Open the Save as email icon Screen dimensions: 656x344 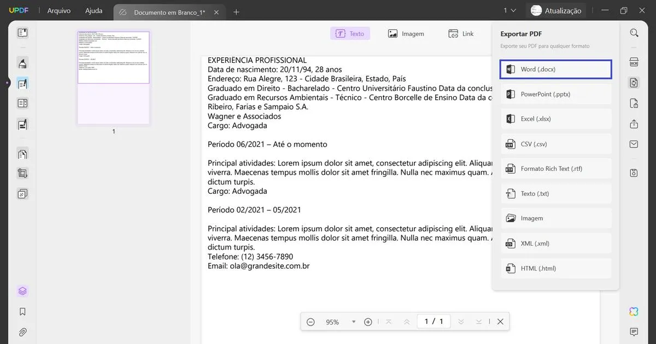pos(633,144)
